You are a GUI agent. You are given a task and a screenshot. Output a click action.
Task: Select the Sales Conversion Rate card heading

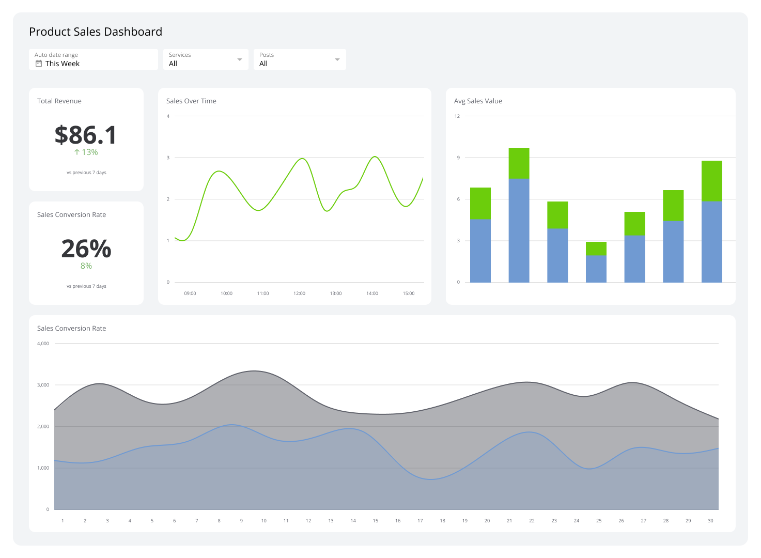[x=71, y=214]
